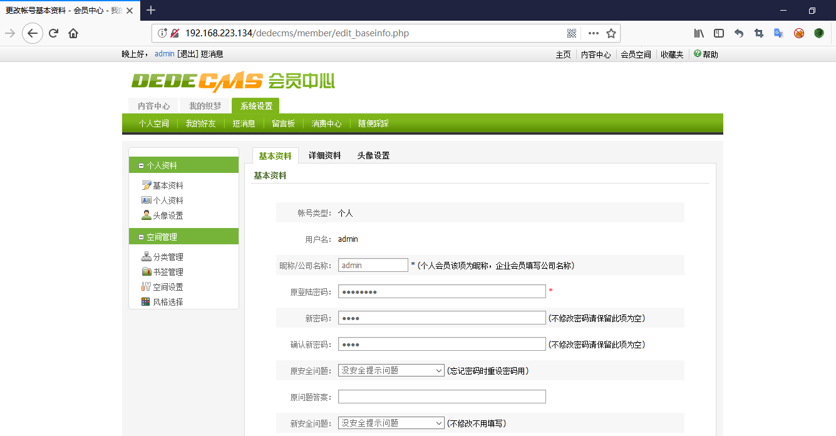Open the browser home page icon
836x436 pixels.
pos(73,33)
